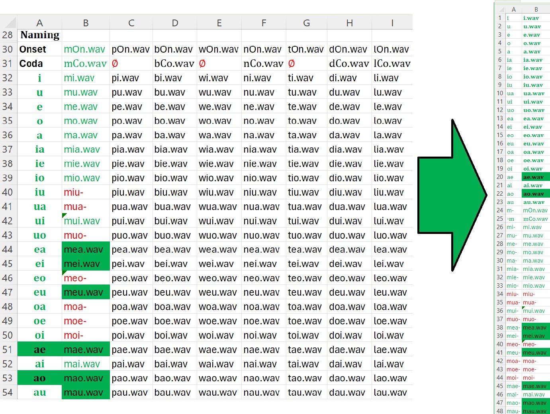Select column H header in the left spreadsheet
The width and height of the screenshot is (550, 414).
tap(349, 23)
